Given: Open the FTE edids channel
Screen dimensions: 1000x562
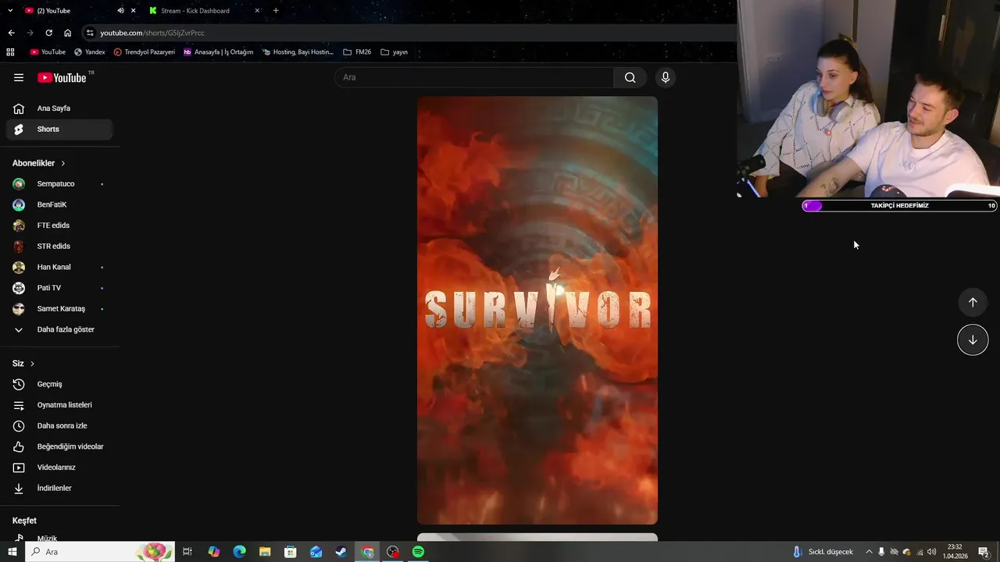Looking at the screenshot, I should click(x=59, y=226).
